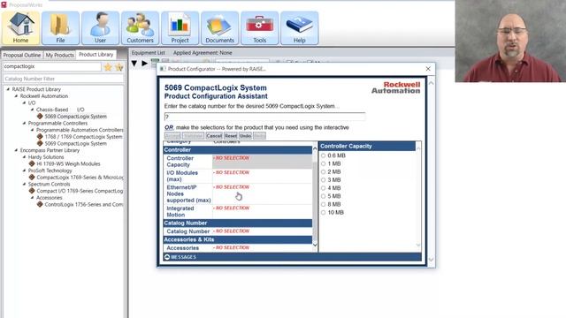
Task: Click the catalog number entry field in configurator
Action: coord(264,117)
